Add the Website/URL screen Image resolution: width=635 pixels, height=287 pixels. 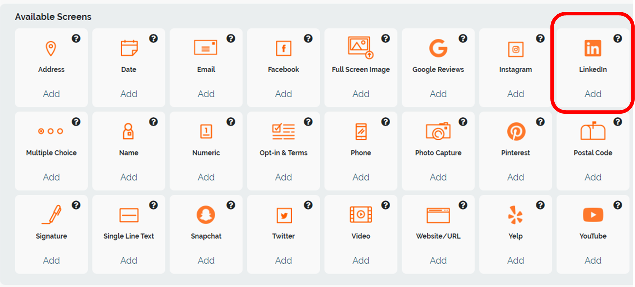click(438, 261)
